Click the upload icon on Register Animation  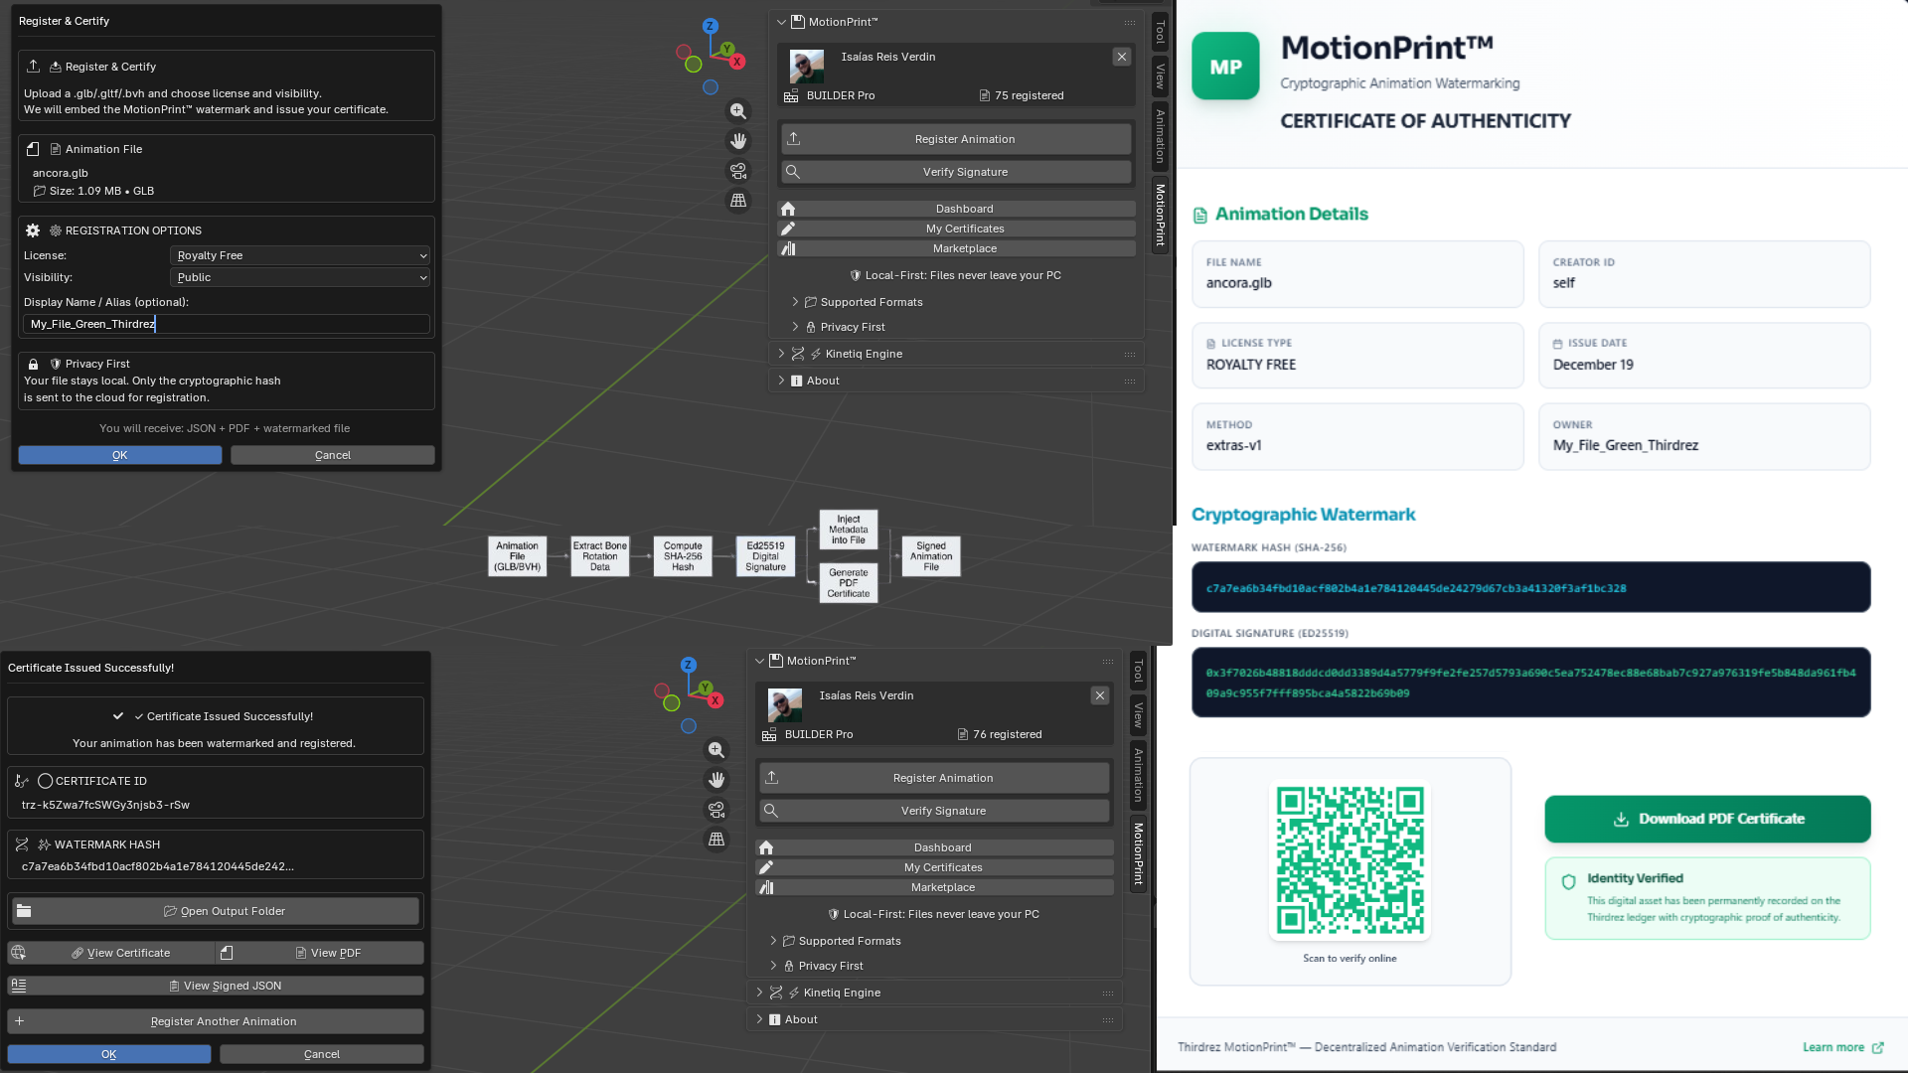pos(793,139)
